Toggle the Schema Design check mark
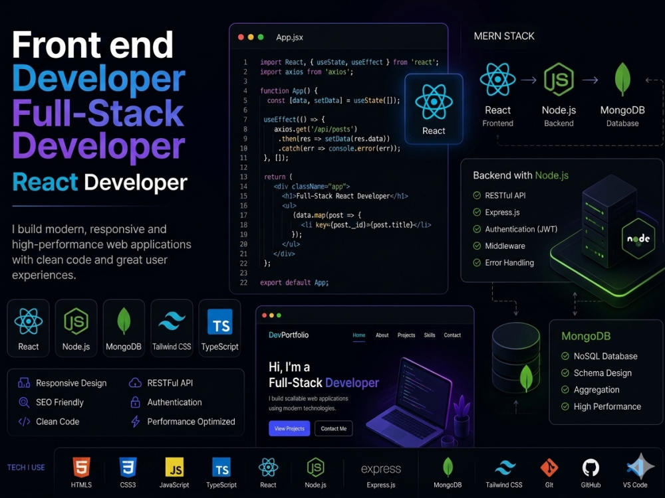 (x=565, y=373)
